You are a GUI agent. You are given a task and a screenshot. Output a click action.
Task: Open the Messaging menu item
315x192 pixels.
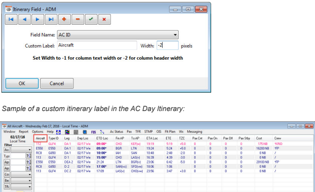[x=195, y=131]
